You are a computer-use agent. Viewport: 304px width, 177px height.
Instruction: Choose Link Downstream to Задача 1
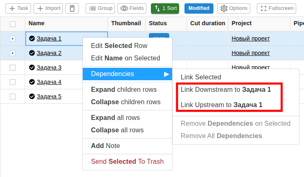[x=226, y=89]
